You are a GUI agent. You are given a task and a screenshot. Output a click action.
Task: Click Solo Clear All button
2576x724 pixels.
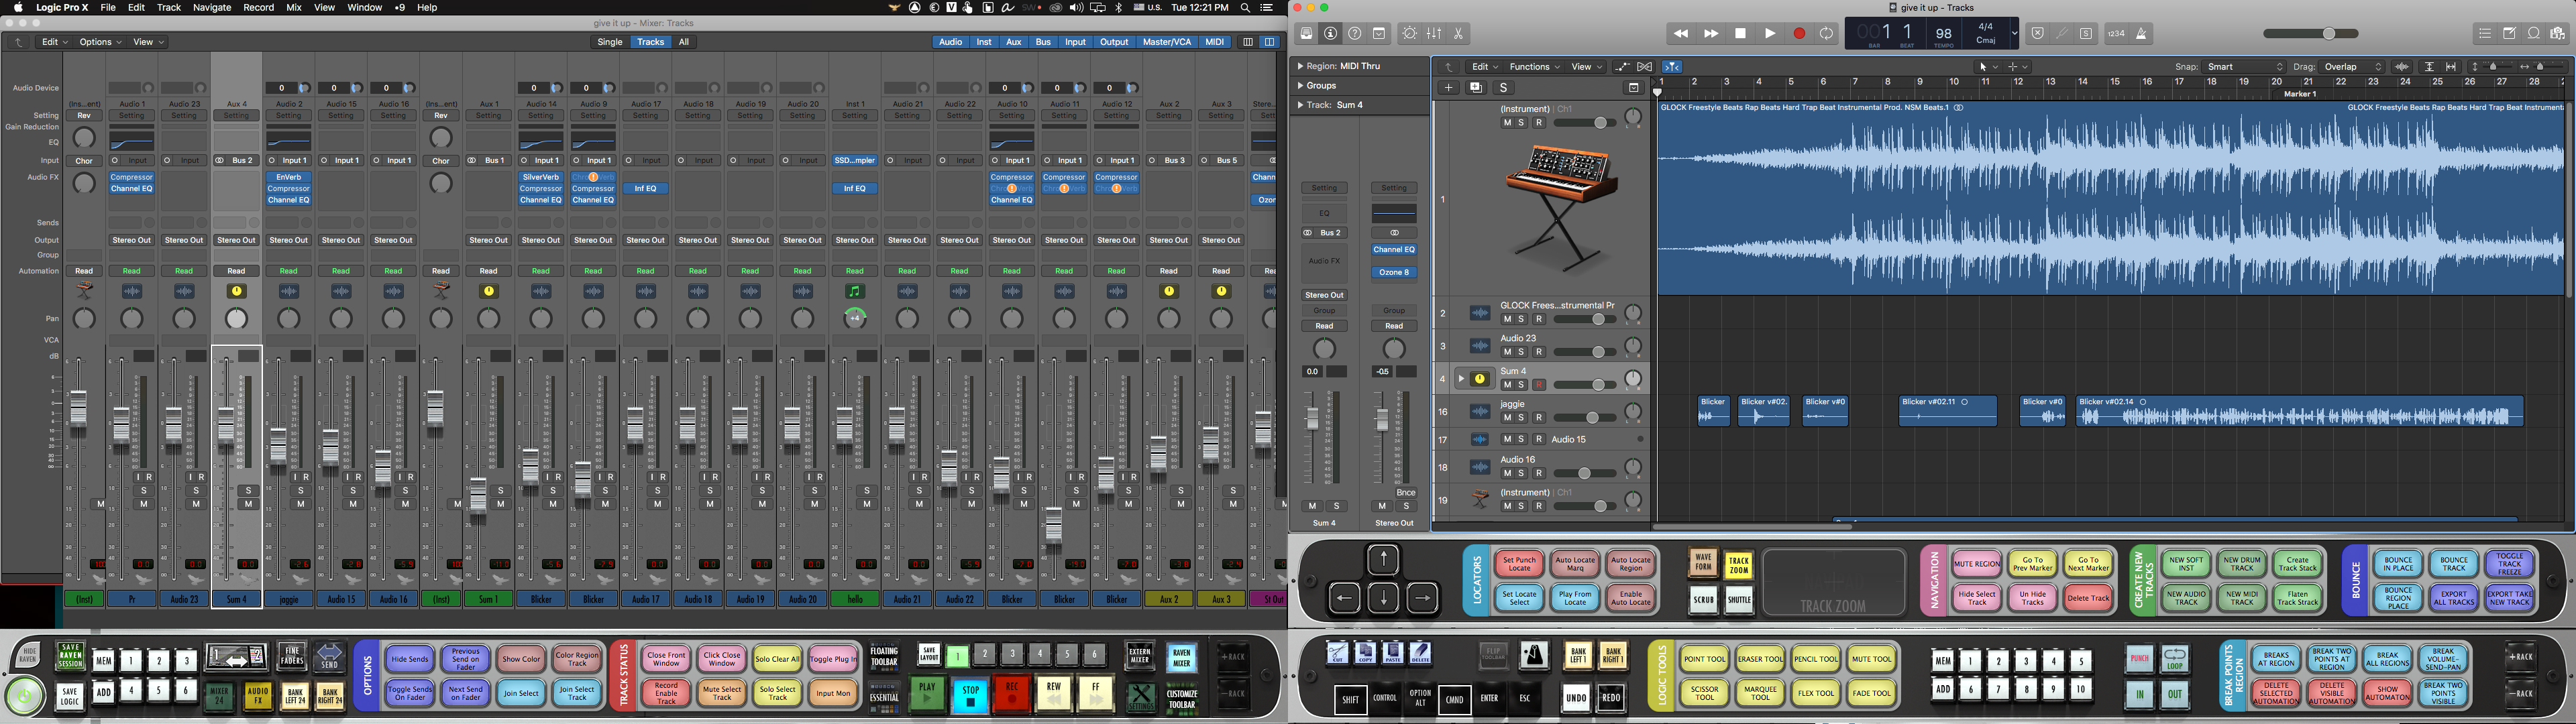click(x=777, y=659)
